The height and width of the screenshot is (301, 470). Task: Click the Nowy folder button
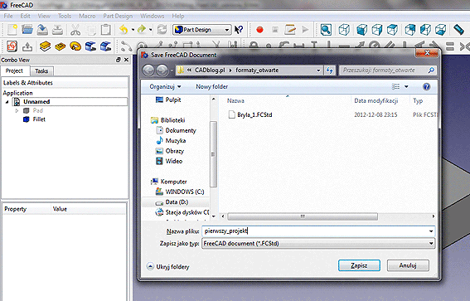pos(211,86)
